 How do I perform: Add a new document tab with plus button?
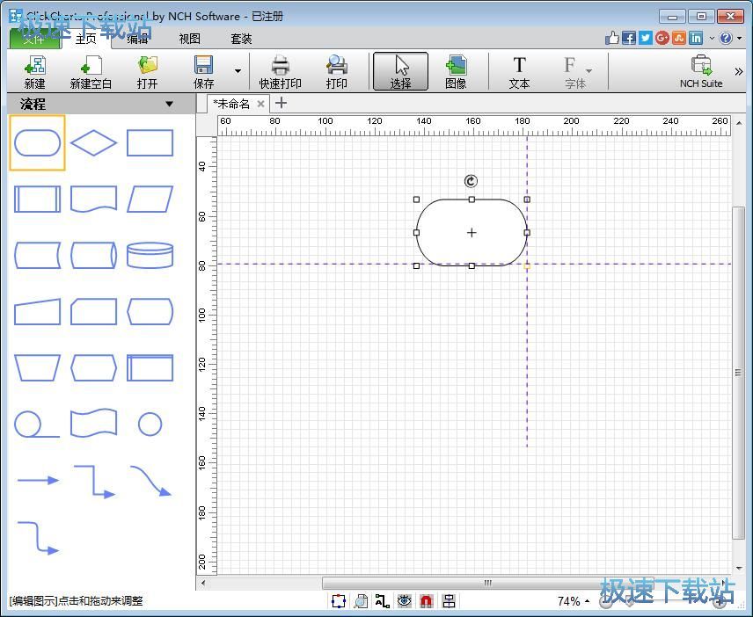pos(281,104)
